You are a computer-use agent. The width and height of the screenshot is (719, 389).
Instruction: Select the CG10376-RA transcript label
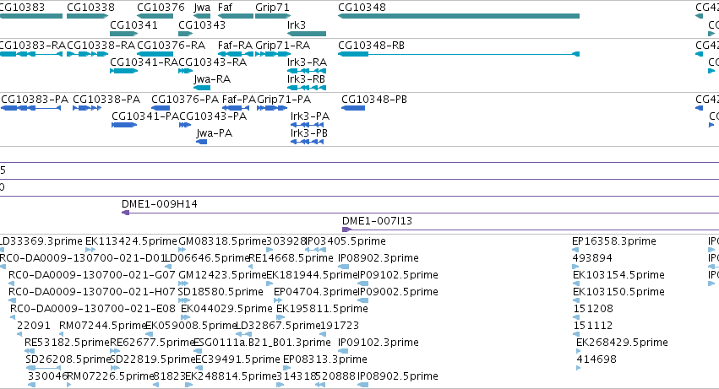pyautogui.click(x=171, y=46)
